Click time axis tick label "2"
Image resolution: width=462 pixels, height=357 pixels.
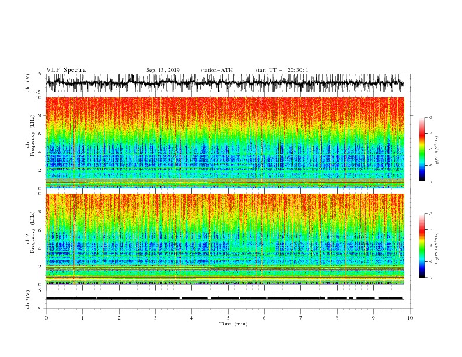(x=119, y=318)
